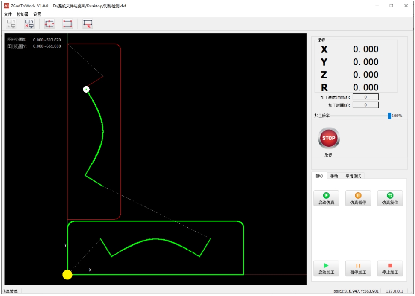This screenshot has height=296, width=415.
Task: Click the 100% rate label
Action: tap(397, 116)
